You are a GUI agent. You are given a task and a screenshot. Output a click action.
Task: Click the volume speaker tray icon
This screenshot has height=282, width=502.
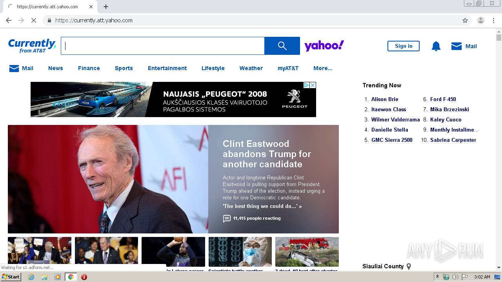pos(455,277)
